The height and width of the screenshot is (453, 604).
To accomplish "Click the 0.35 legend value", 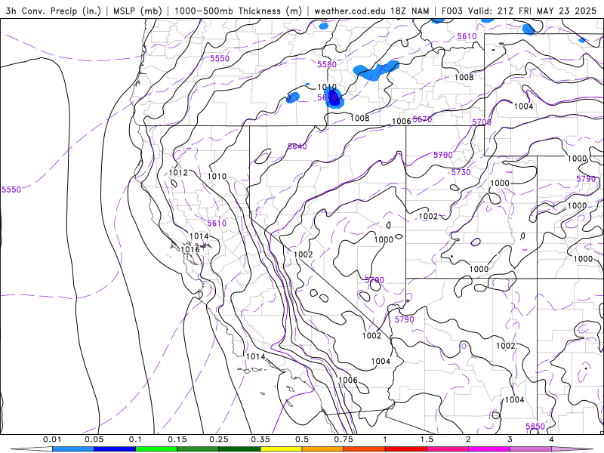I will coord(260,439).
